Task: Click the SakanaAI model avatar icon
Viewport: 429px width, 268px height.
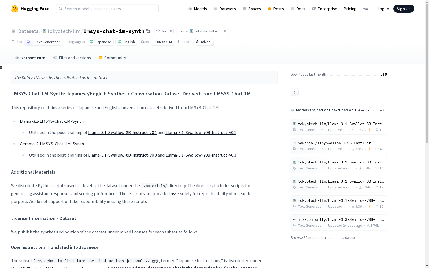Action: coord(295,143)
